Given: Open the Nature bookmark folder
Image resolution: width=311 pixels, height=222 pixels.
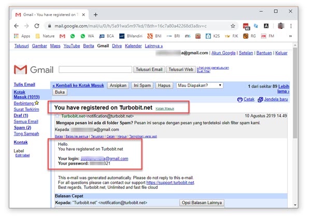Looking at the screenshot, I should pos(45,36).
